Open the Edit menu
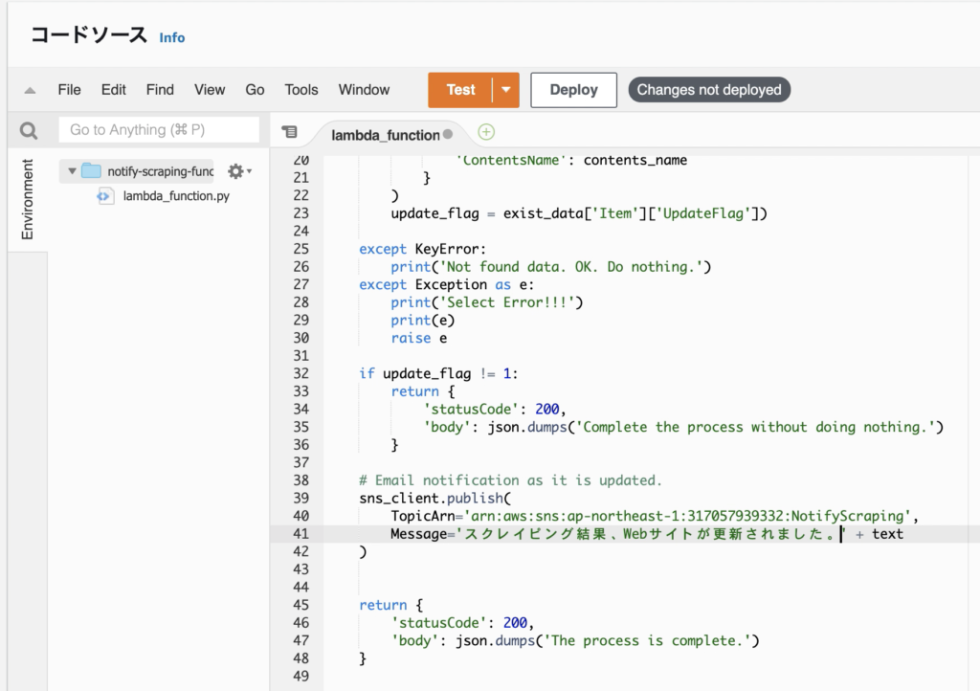This screenshot has height=691, width=980. 114,90
